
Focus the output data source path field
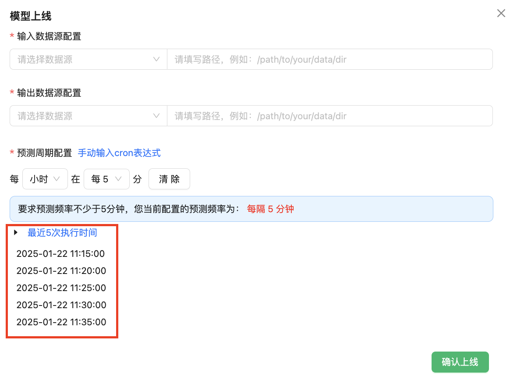[329, 116]
